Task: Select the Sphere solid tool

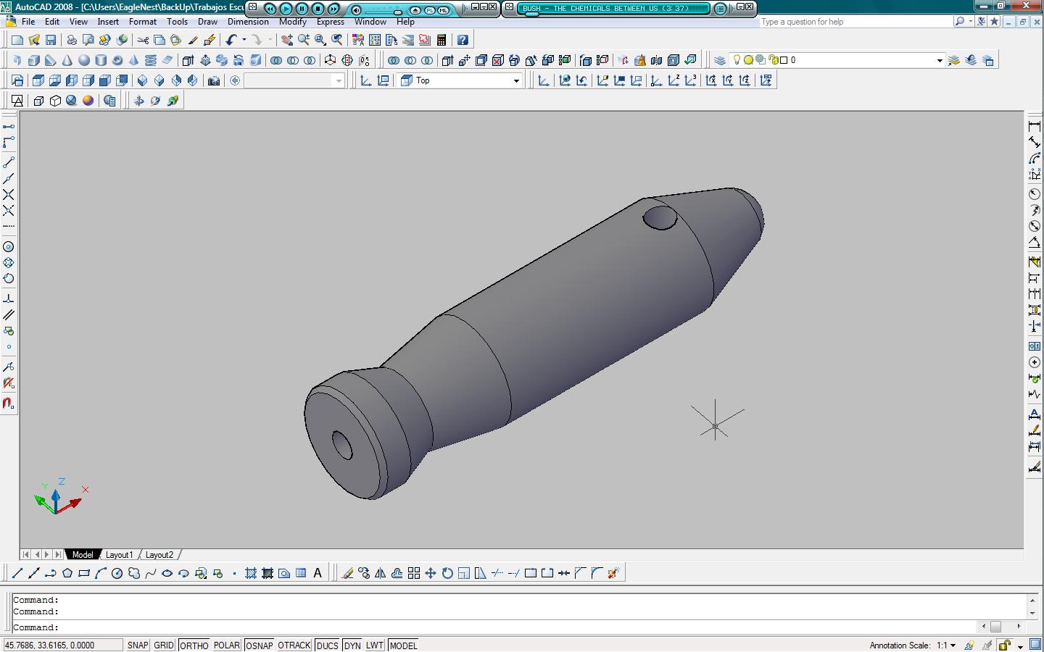Action: coord(84,60)
